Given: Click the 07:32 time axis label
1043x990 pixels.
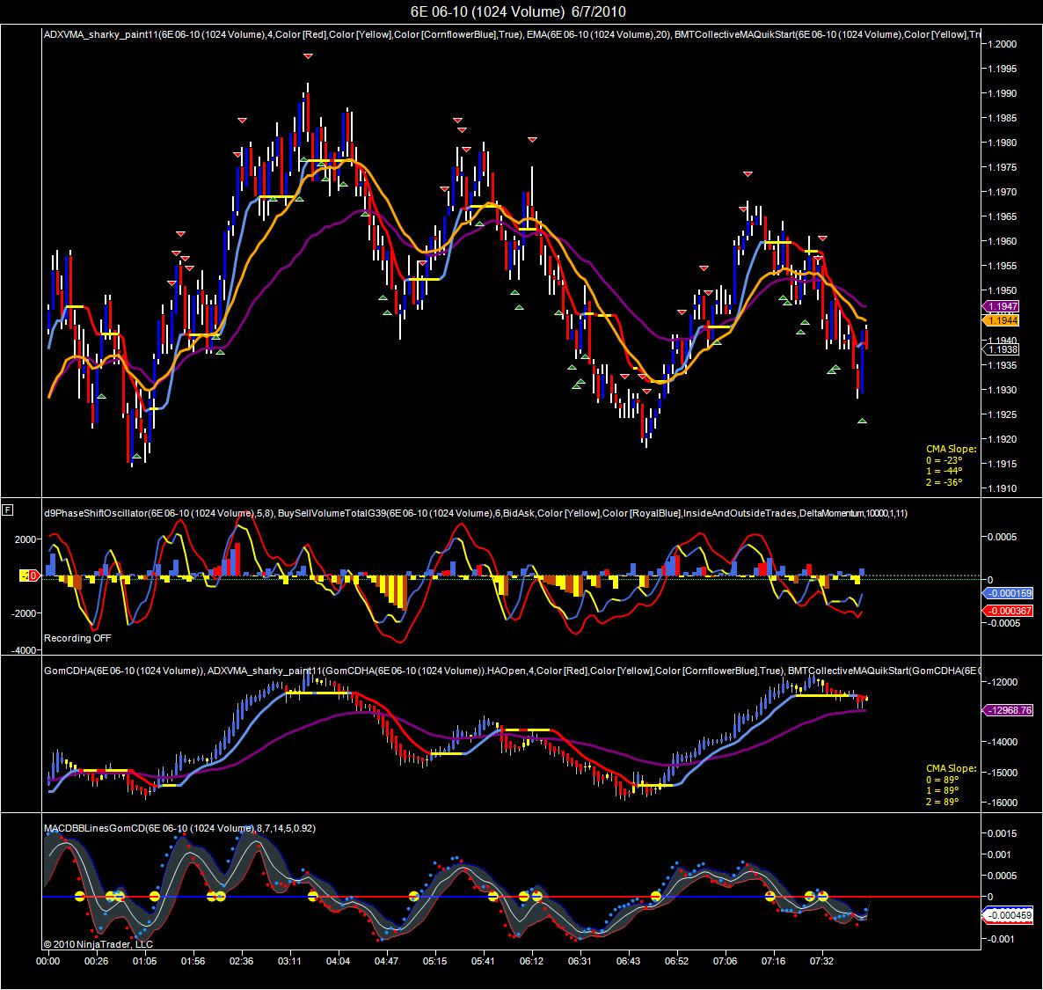Looking at the screenshot, I should (821, 961).
